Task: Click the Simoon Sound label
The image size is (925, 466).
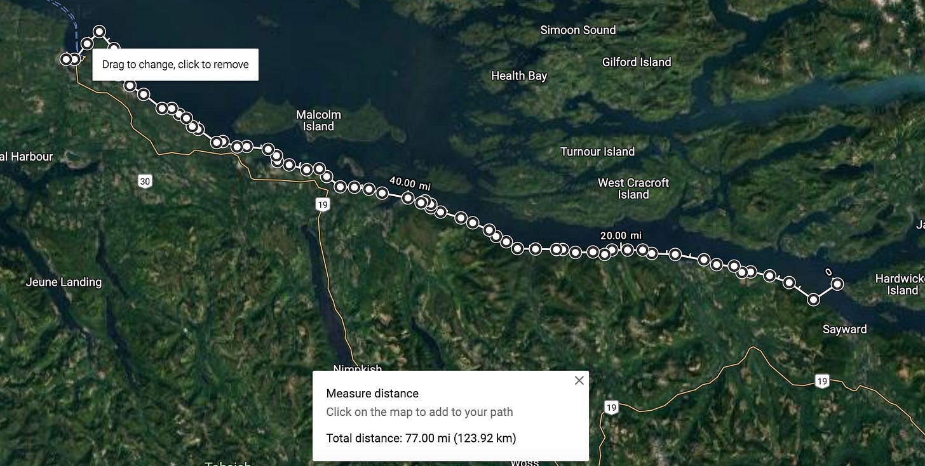Action: coord(578,30)
